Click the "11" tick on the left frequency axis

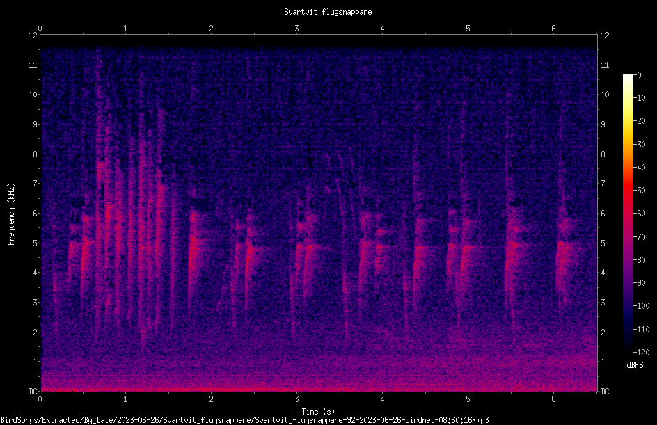click(33, 65)
